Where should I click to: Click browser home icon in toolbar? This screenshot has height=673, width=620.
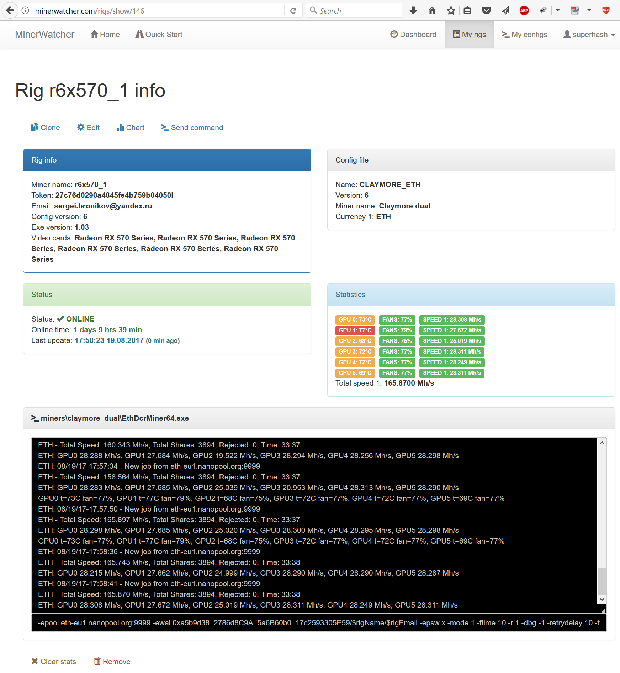(x=432, y=11)
